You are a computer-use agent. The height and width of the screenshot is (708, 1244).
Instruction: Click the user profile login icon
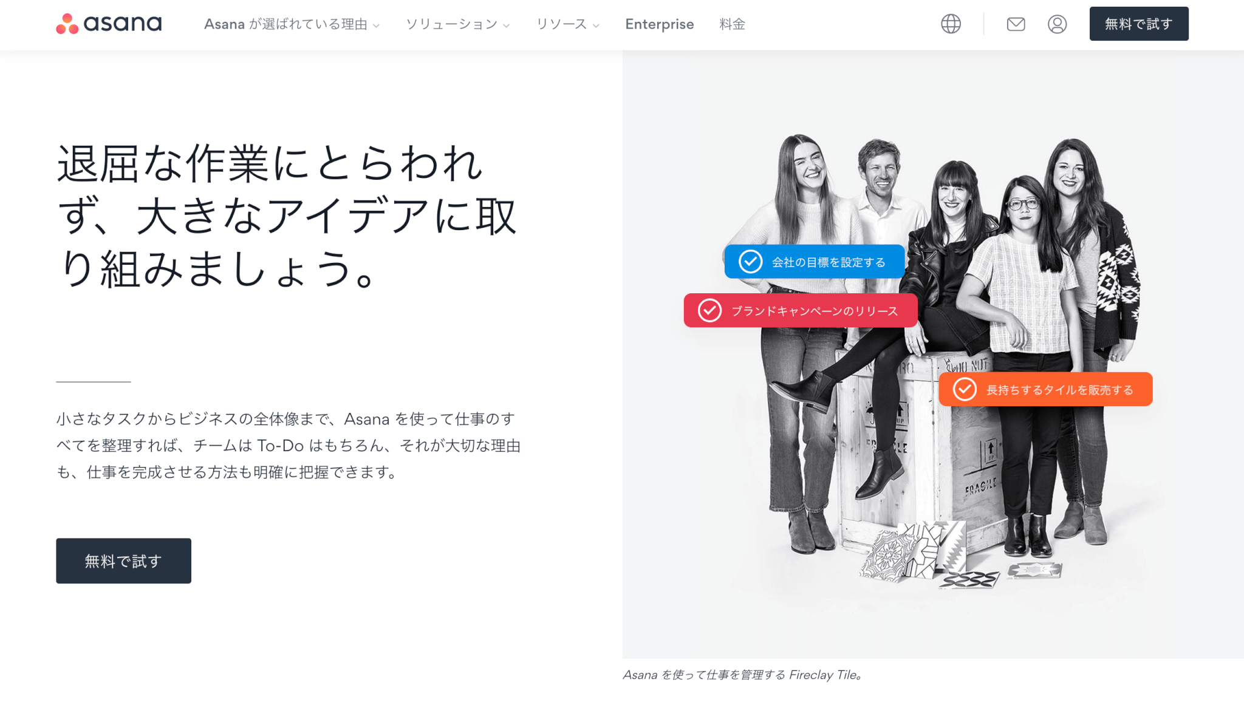pos(1057,24)
